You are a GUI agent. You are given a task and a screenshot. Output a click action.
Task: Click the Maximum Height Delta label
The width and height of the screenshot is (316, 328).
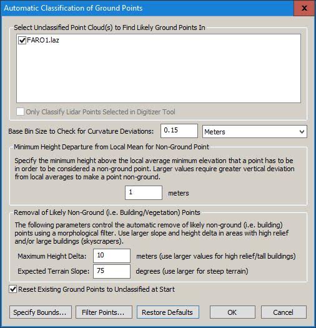52,256
